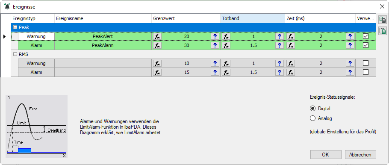389x165 pixels.
Task: Enable the RMS Alarm Verwenden checkbox
Action: (365, 72)
